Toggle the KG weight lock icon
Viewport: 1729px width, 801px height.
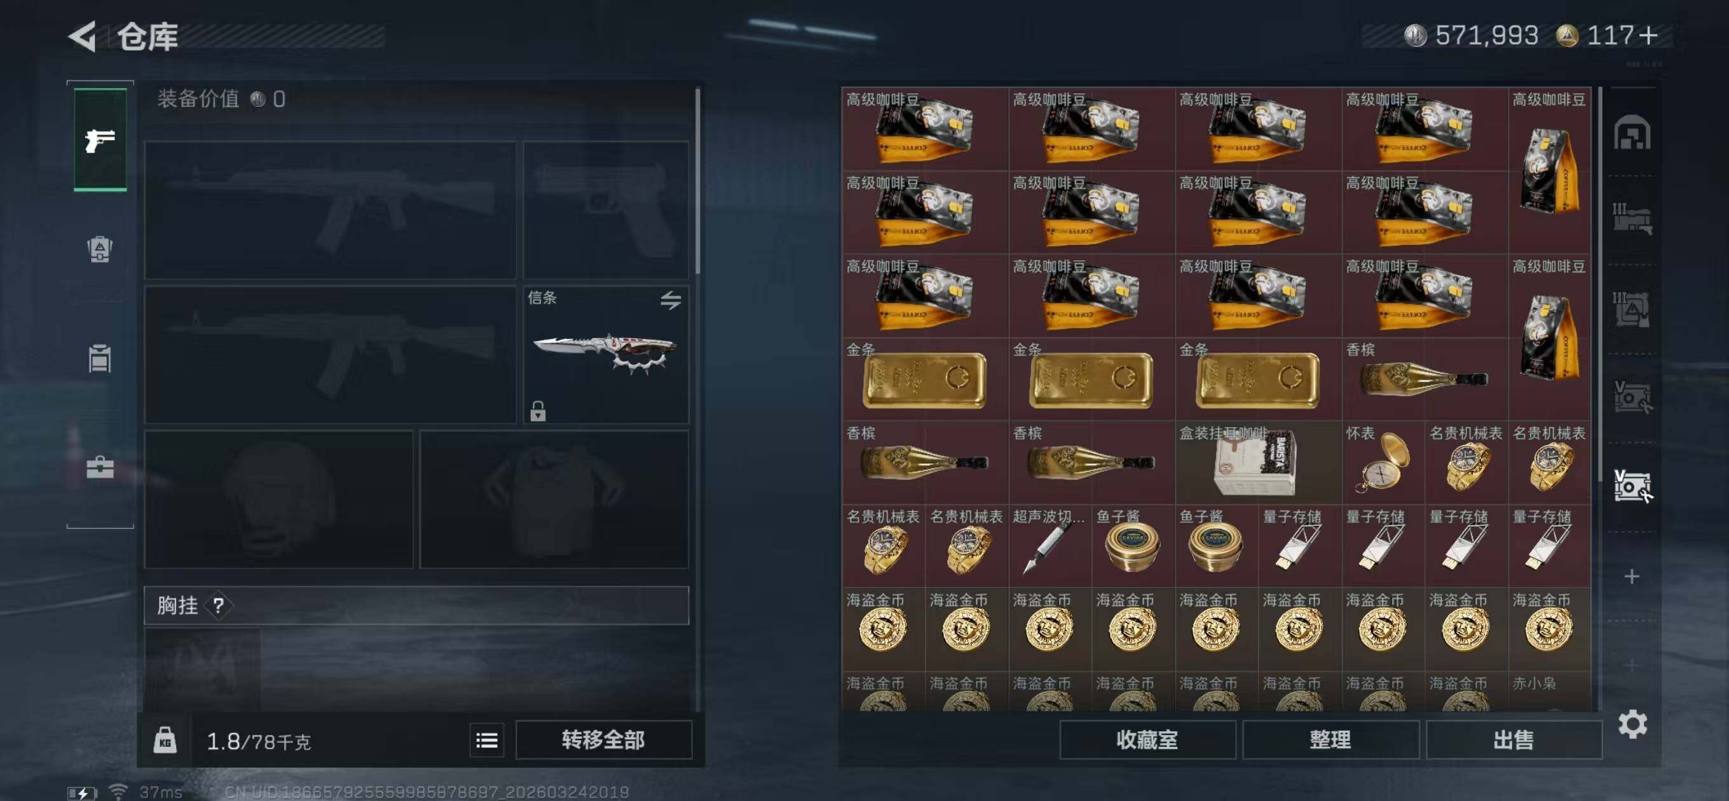point(165,740)
